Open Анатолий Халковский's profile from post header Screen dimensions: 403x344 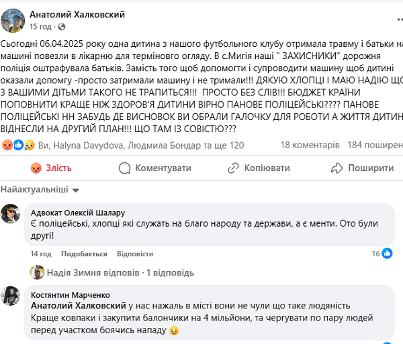pyautogui.click(x=77, y=15)
